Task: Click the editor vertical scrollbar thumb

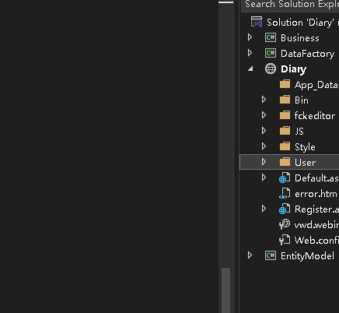Action: tap(226, 290)
